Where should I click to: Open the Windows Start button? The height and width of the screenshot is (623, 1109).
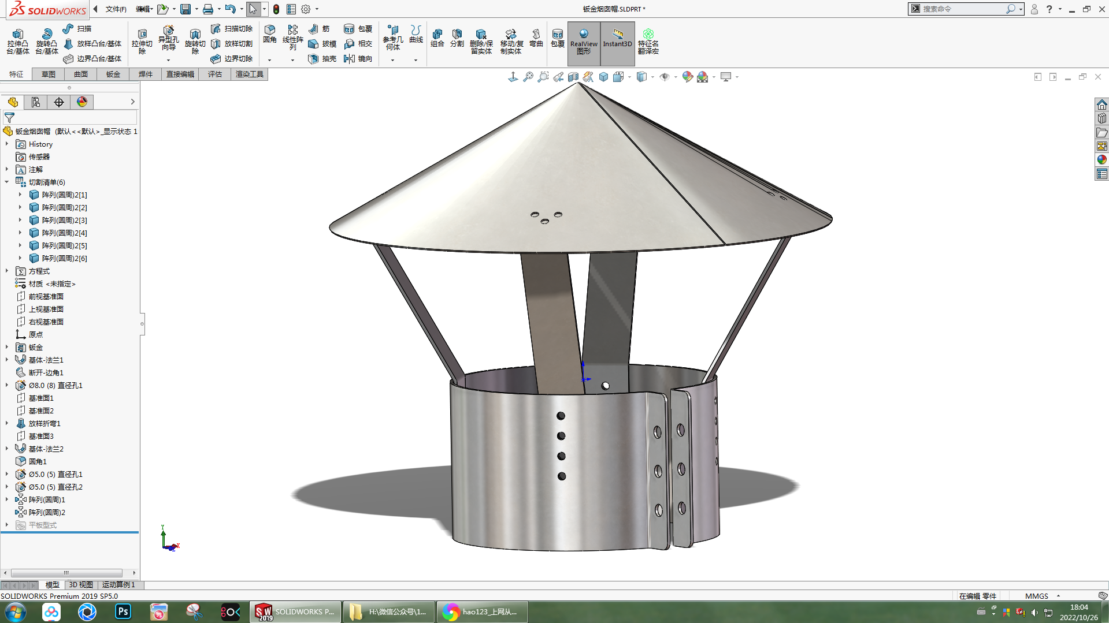[x=16, y=612]
